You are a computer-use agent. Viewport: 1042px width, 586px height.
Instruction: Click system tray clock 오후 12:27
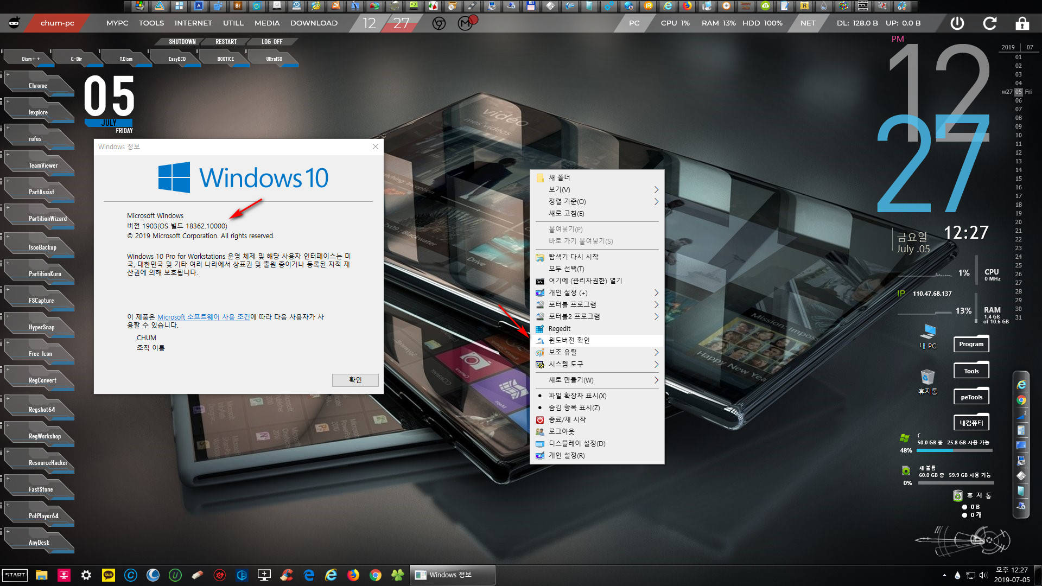[1012, 575]
